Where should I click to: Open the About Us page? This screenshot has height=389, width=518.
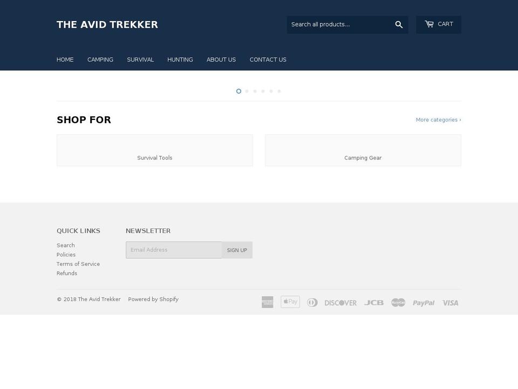(x=221, y=59)
